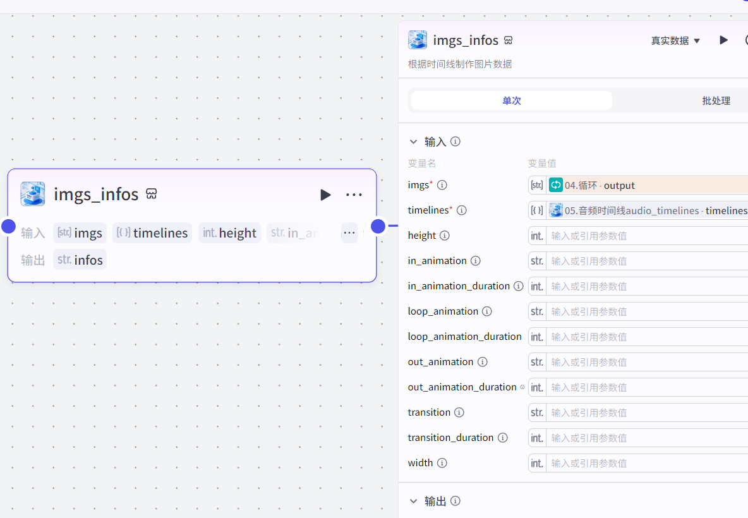Viewport: 748px width, 518px height.
Task: Show info tooltip for height parameter
Action: 445,236
